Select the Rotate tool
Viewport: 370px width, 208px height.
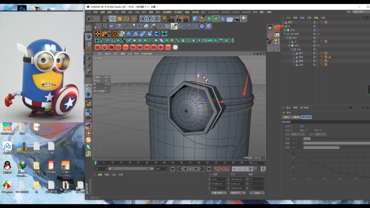[x=126, y=19]
